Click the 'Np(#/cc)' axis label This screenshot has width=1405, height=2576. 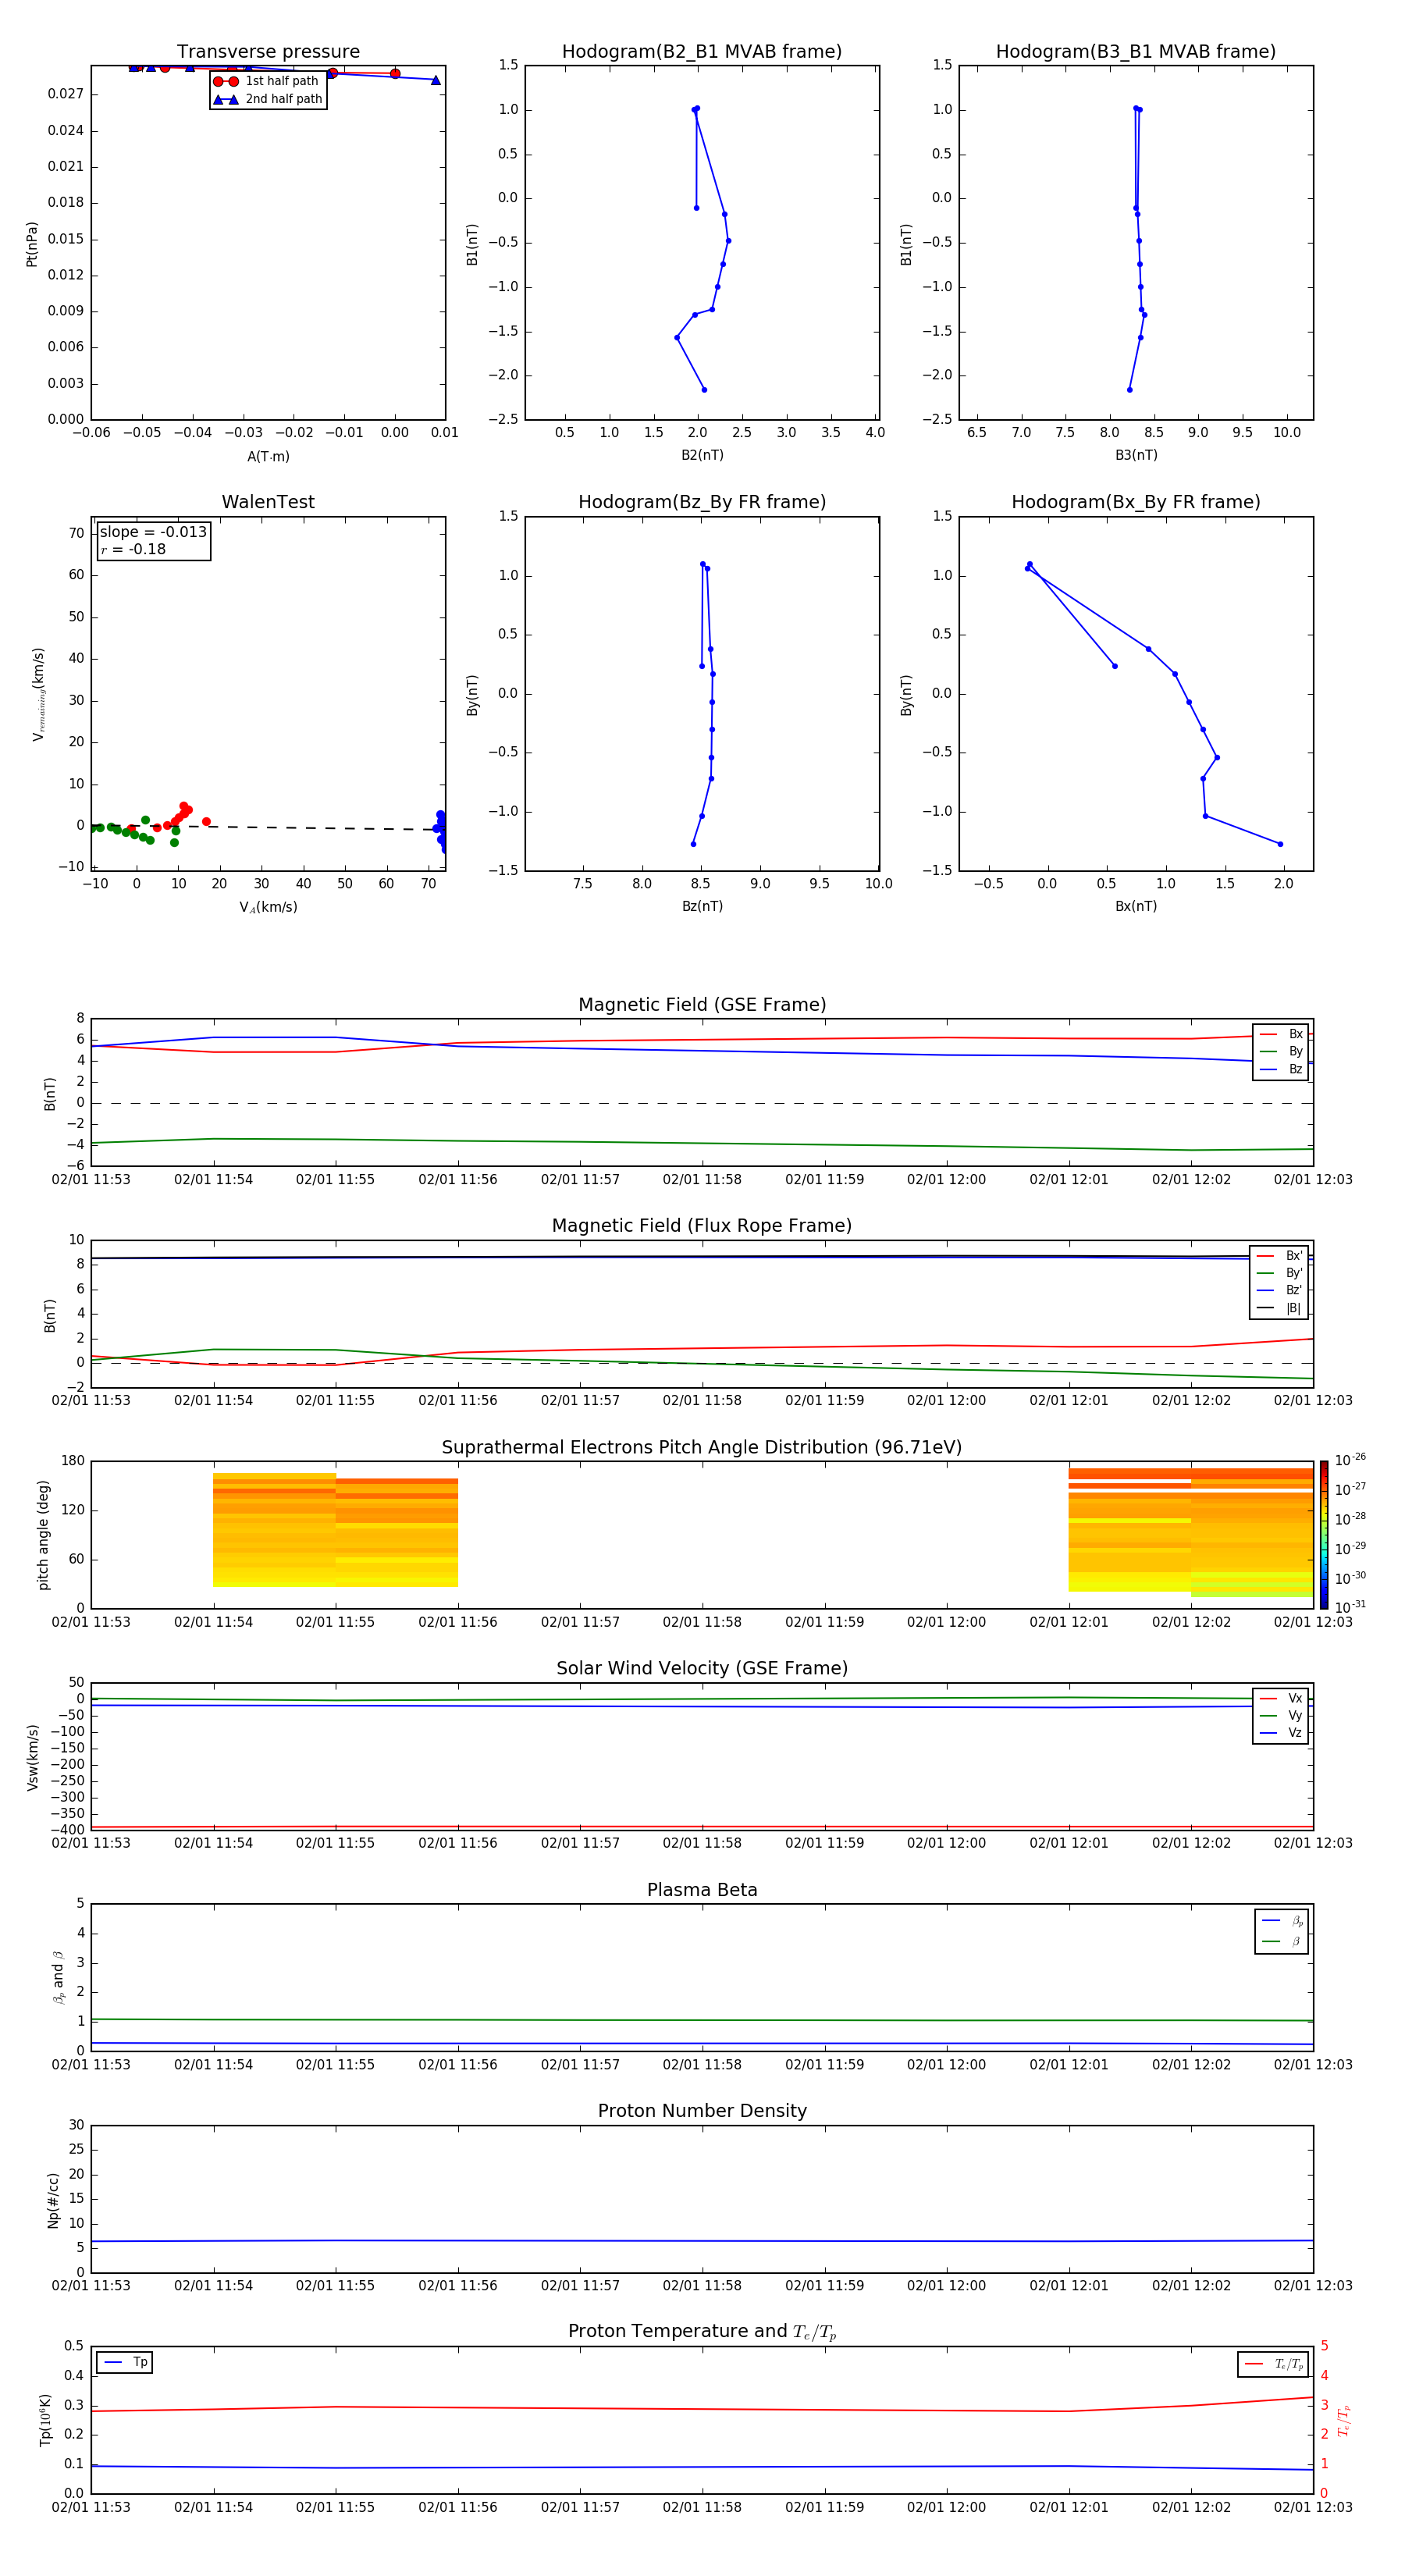[53, 2200]
